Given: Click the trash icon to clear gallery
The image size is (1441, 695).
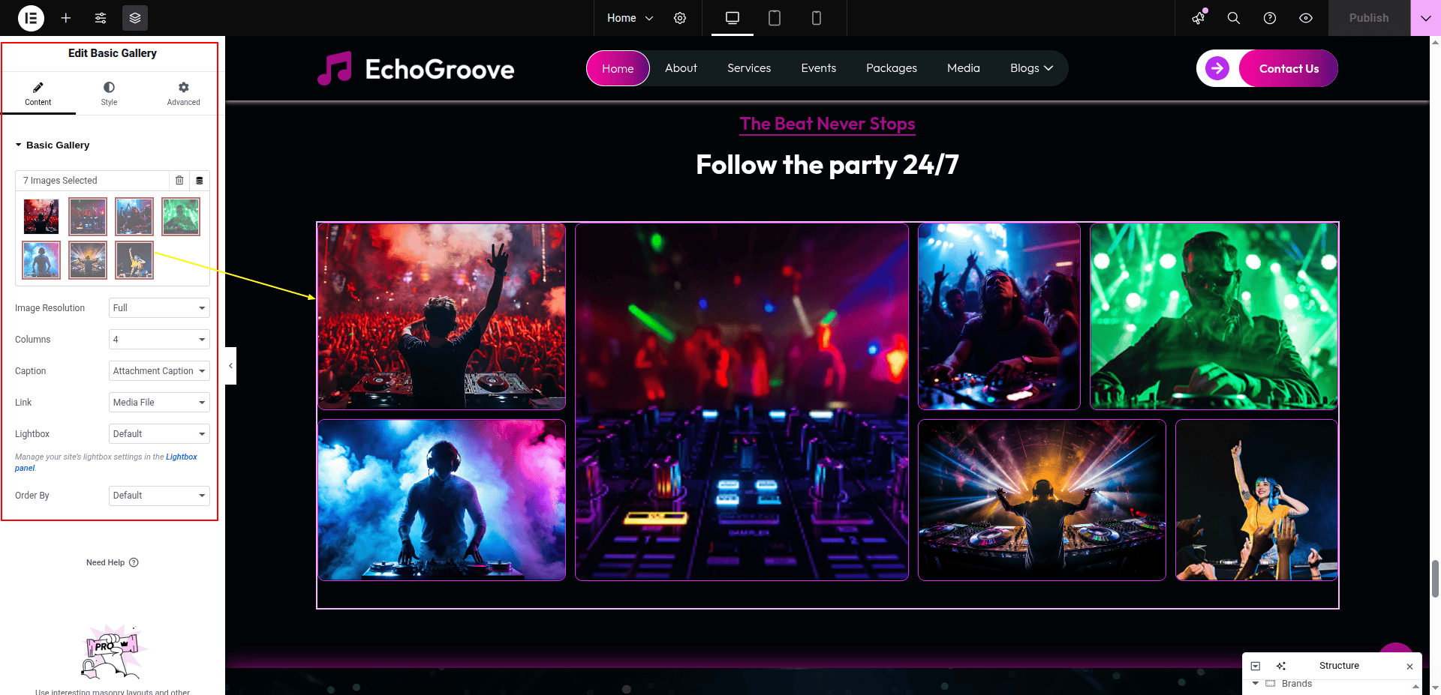Looking at the screenshot, I should click(179, 181).
